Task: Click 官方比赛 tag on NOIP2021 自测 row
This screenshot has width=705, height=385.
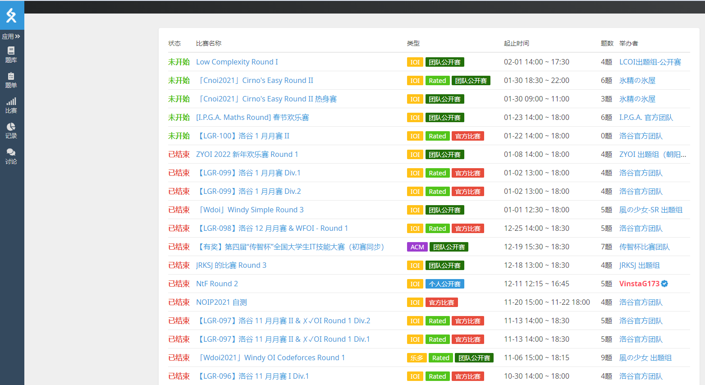Action: [x=442, y=302]
